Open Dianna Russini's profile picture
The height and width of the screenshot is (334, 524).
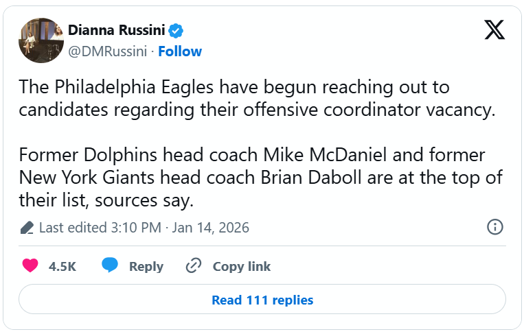point(41,40)
